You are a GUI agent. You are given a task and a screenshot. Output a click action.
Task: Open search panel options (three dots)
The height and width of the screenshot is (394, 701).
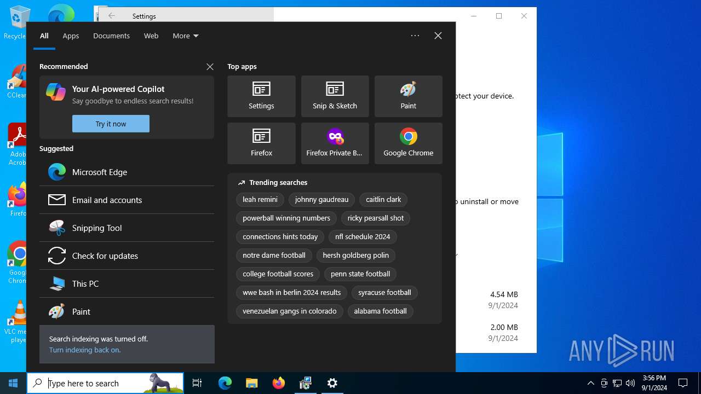click(415, 36)
